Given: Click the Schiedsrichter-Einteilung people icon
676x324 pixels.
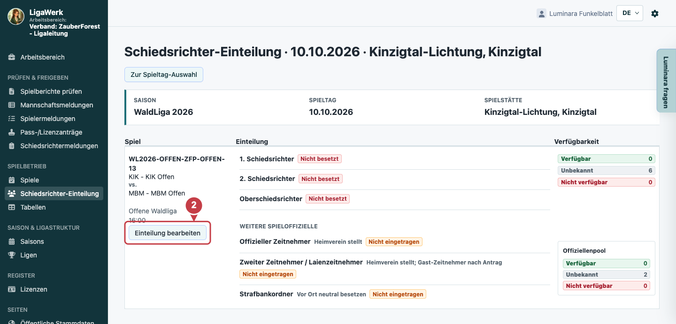Looking at the screenshot, I should [x=12, y=194].
